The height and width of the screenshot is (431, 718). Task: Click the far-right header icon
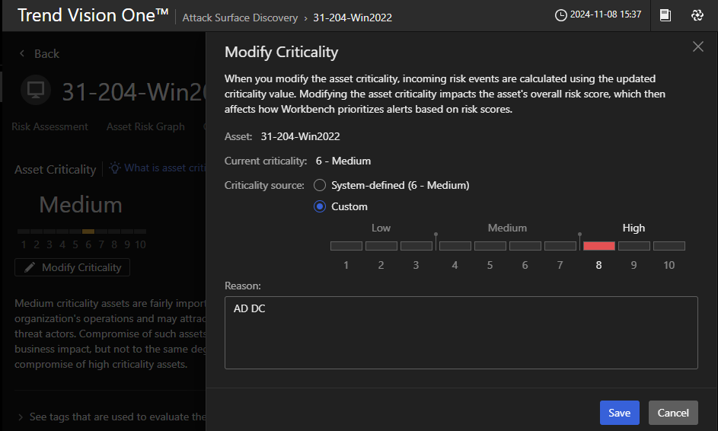697,15
